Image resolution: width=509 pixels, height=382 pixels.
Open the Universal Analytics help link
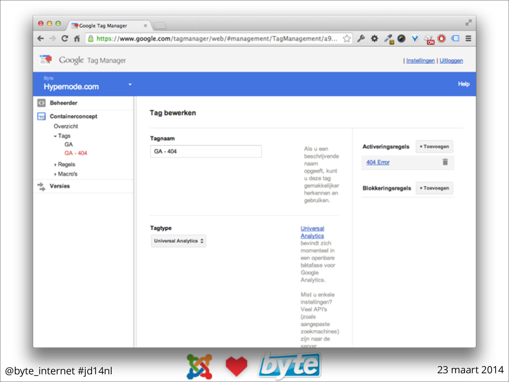click(x=312, y=232)
